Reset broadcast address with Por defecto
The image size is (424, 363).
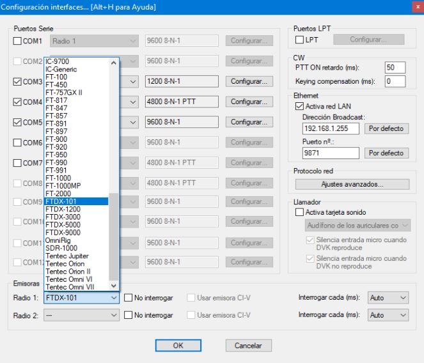pyautogui.click(x=387, y=128)
